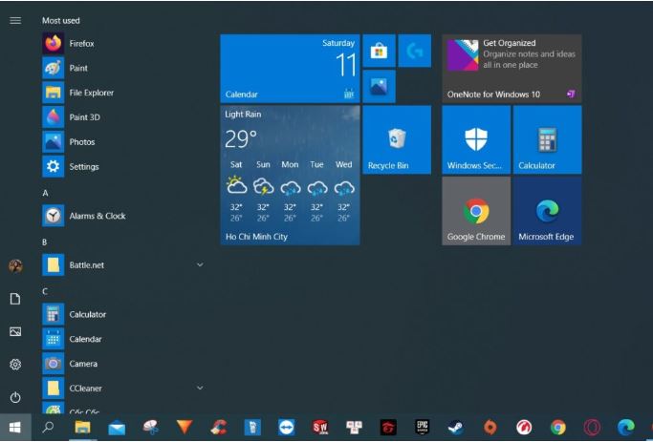Open Pictures from the Start left rail

pos(15,331)
